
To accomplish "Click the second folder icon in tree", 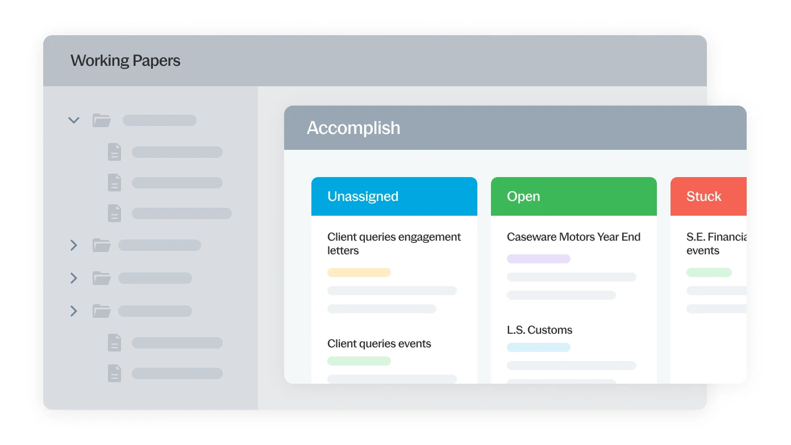I will coord(102,245).
